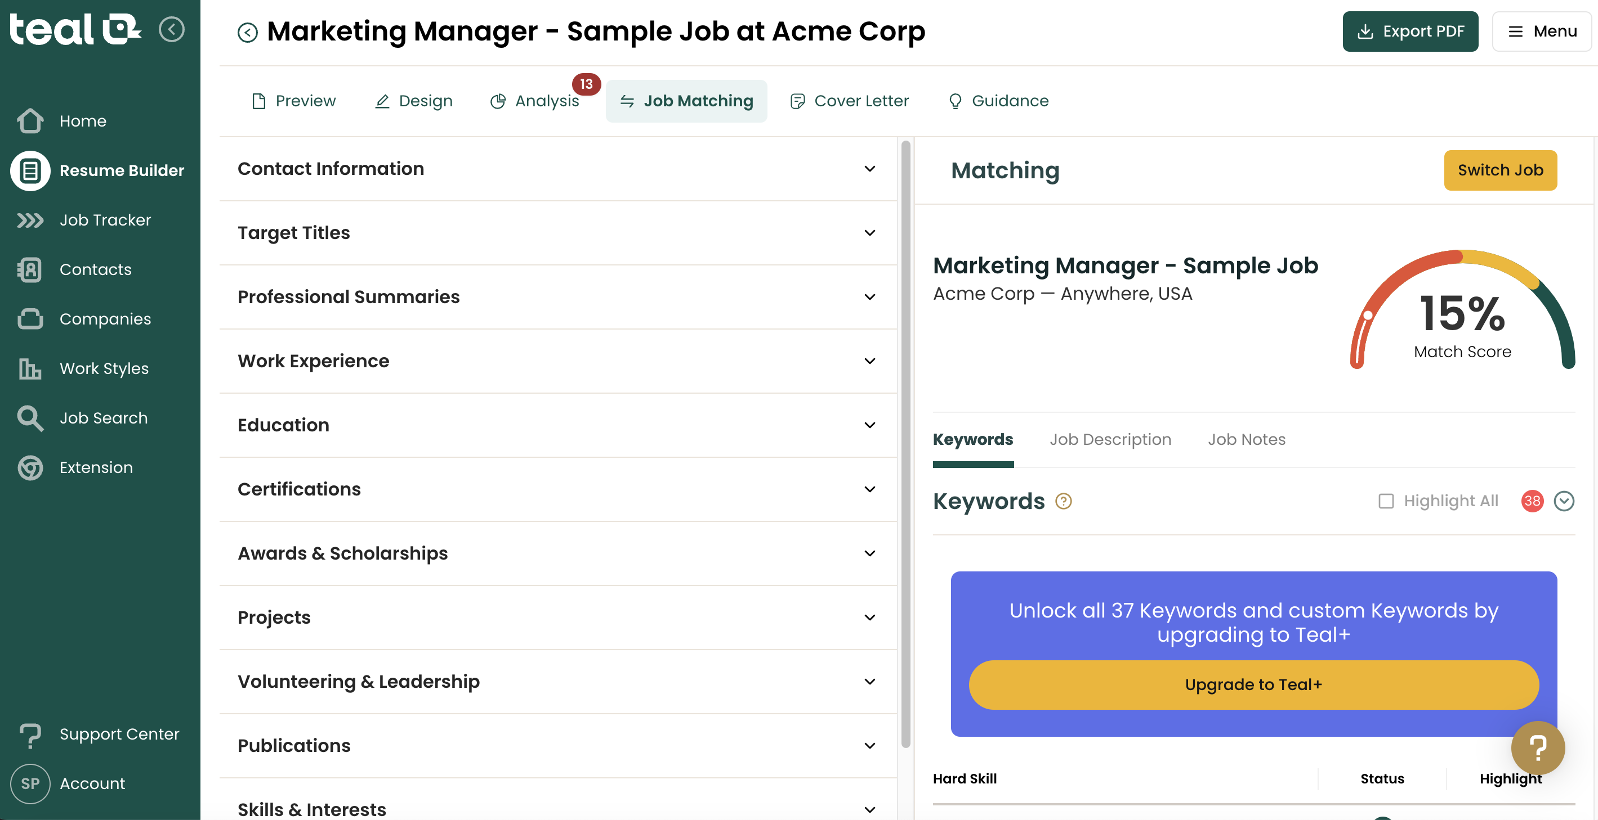Collapse the sidebar with the arrow icon
The image size is (1598, 820).
tap(172, 29)
